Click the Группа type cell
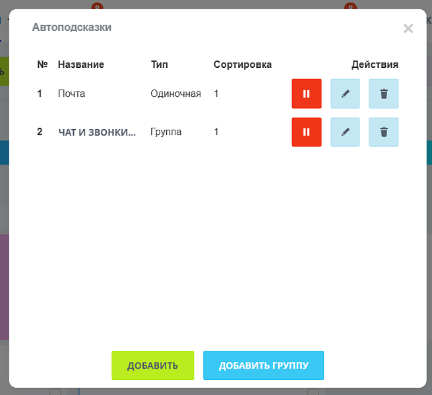Screen dimensions: 432x395 (166, 132)
